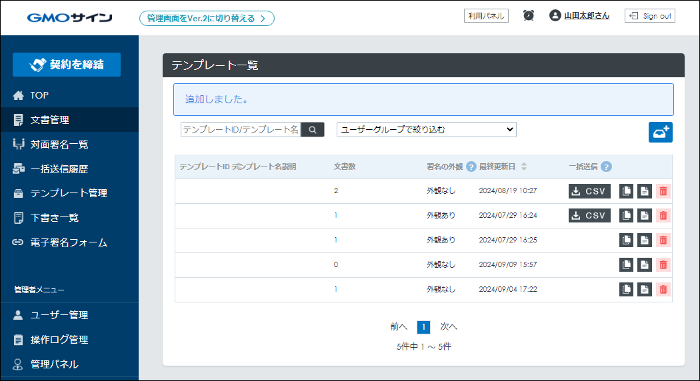Viewport: 700px width, 381px height.
Task: Edit document icon for 2024/07/29 16:25 row
Action: pos(644,240)
